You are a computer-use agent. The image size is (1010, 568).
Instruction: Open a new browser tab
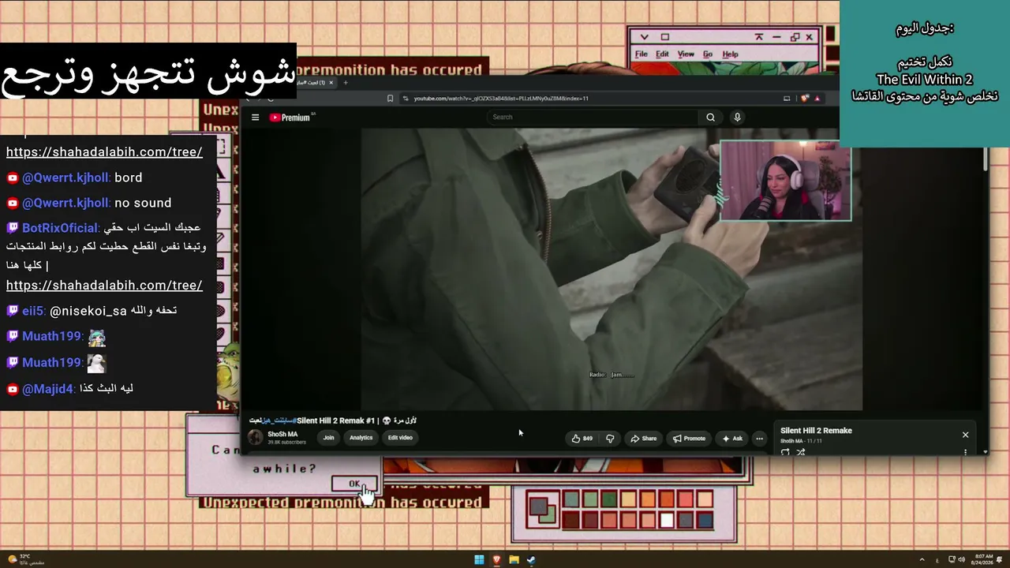pyautogui.click(x=345, y=83)
